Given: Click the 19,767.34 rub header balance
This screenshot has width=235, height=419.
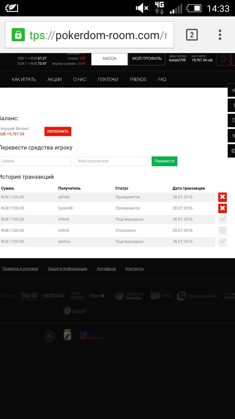Looking at the screenshot, I should [x=202, y=60].
